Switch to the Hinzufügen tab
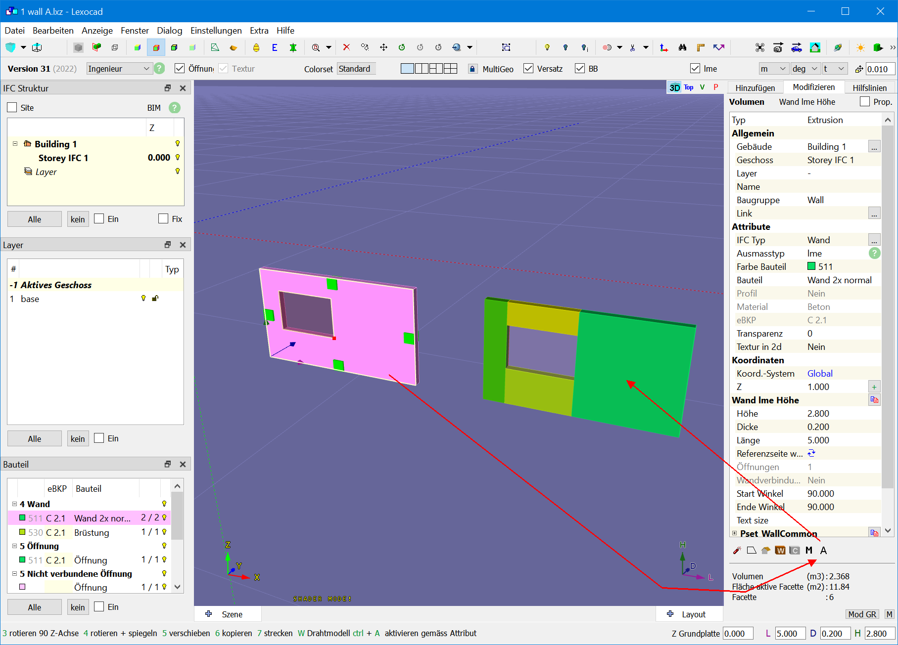 click(x=755, y=88)
